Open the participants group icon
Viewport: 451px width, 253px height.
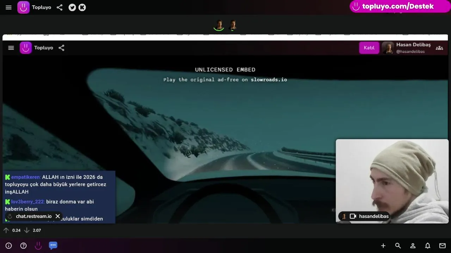[439, 48]
